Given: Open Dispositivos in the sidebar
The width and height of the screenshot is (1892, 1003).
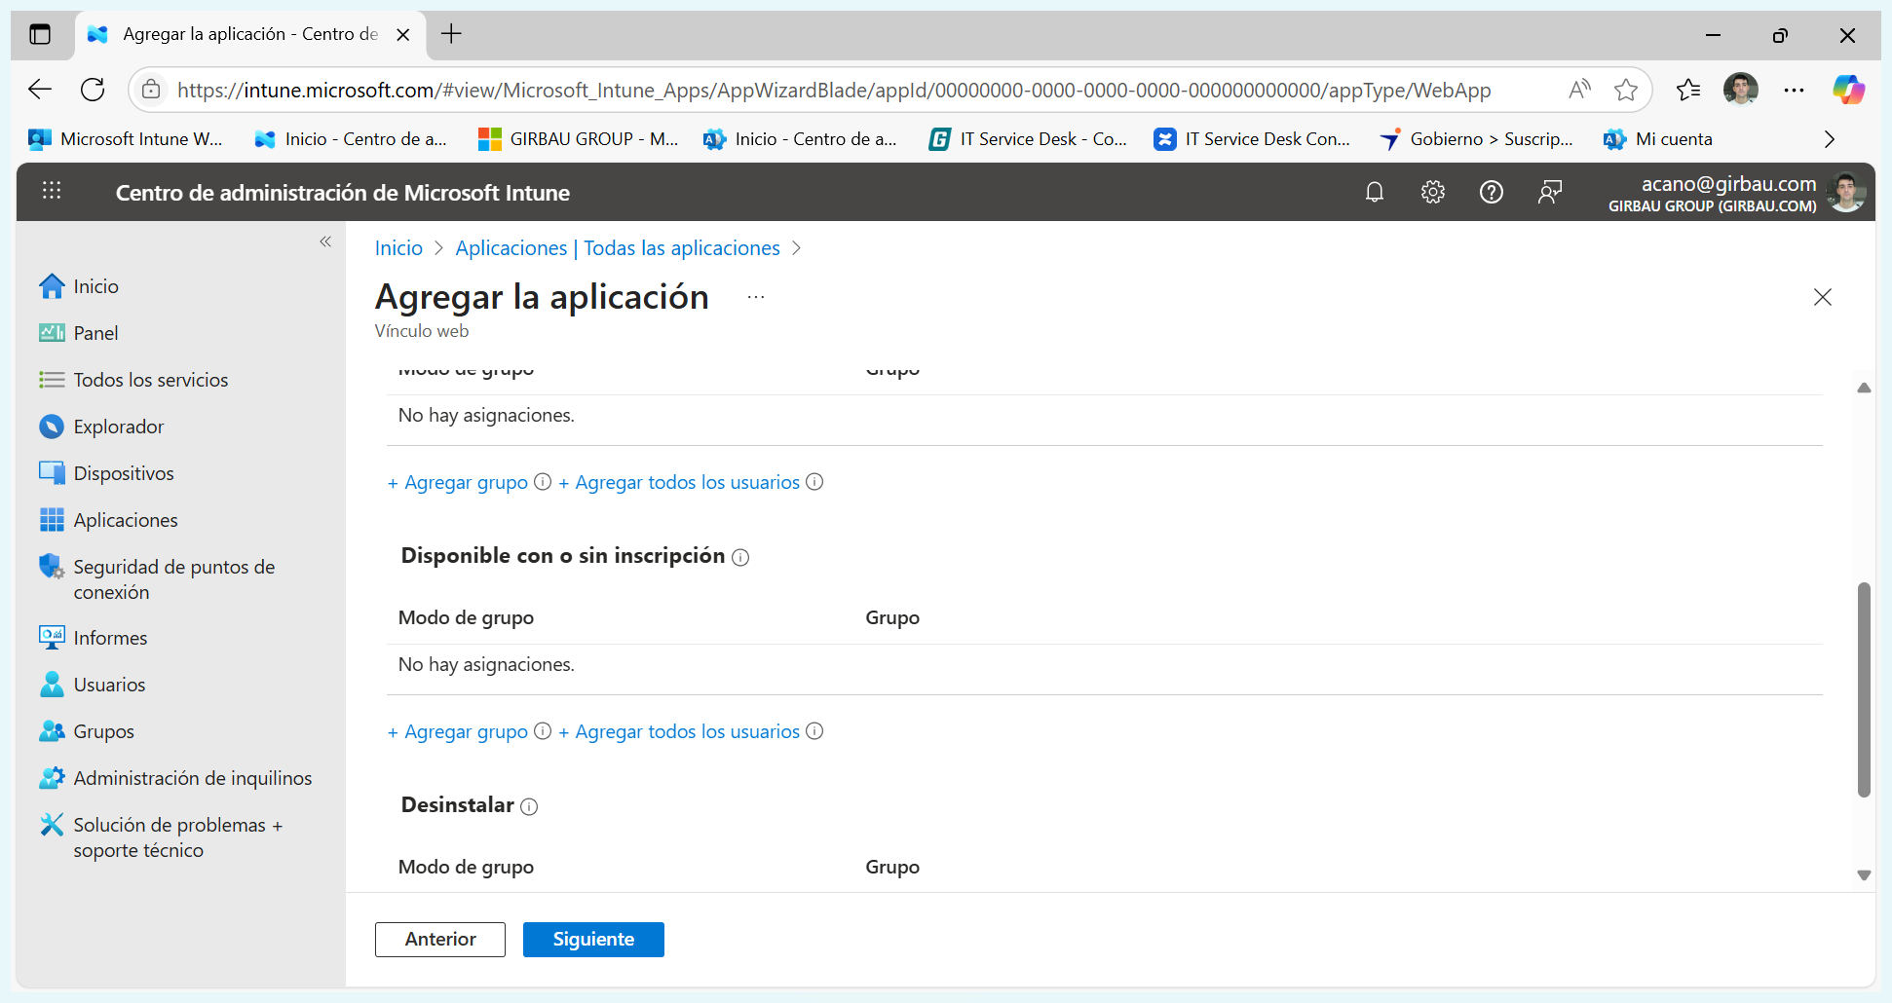Looking at the screenshot, I should coord(124,473).
